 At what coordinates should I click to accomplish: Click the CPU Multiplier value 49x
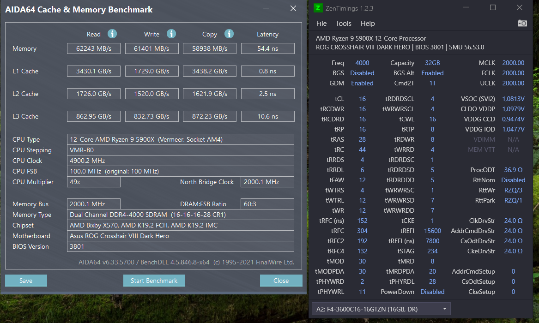pos(93,182)
